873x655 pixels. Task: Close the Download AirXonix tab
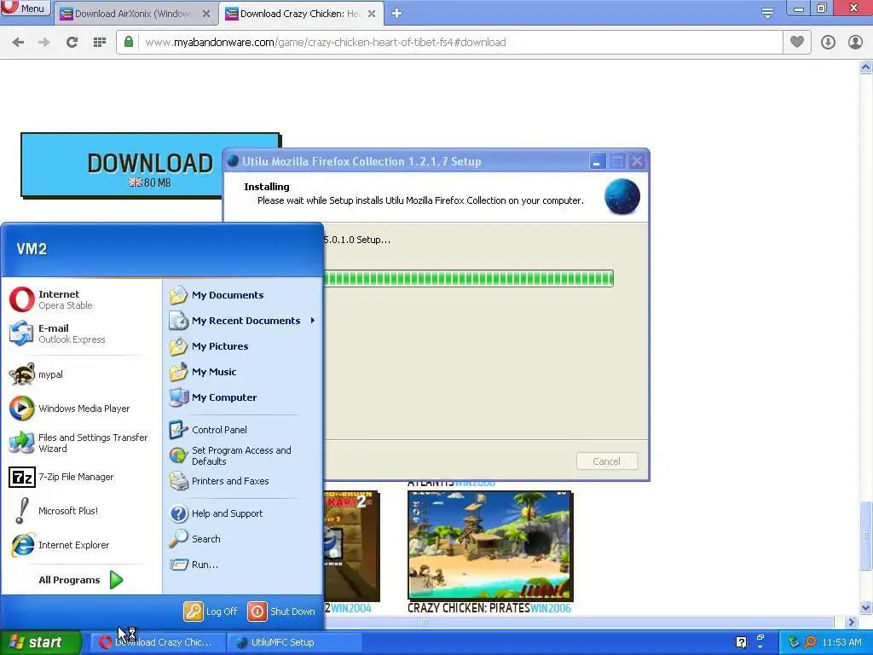[206, 14]
